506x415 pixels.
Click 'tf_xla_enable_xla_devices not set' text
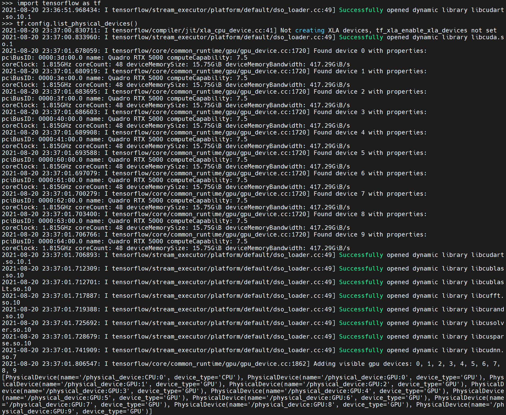coord(436,30)
